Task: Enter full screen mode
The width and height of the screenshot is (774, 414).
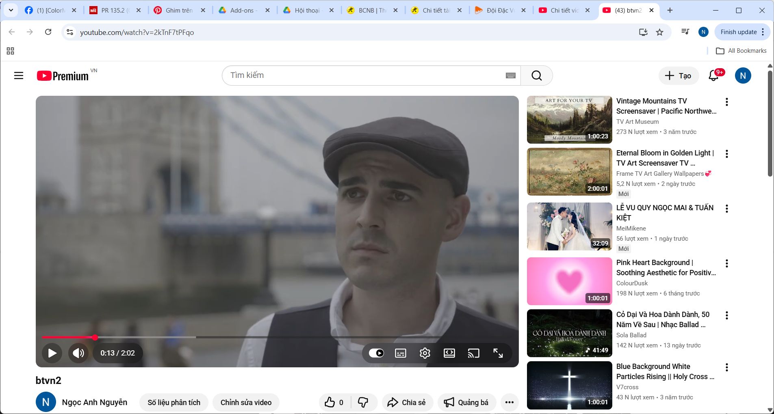Action: [x=498, y=353]
